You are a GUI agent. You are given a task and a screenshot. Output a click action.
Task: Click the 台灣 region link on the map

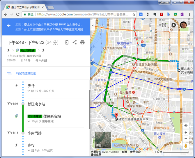tap(124, 152)
